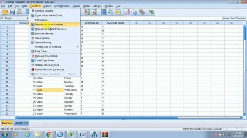Viewport: 247px width, 138px height.
Task: Open the Edit menu
Action: (x=10, y=6)
